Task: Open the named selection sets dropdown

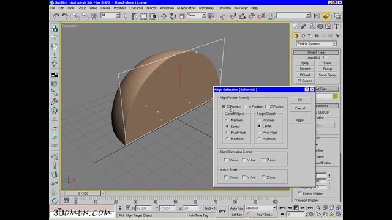Action: (293, 15)
